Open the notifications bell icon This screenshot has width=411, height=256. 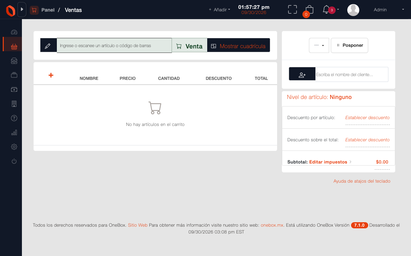[326, 10]
